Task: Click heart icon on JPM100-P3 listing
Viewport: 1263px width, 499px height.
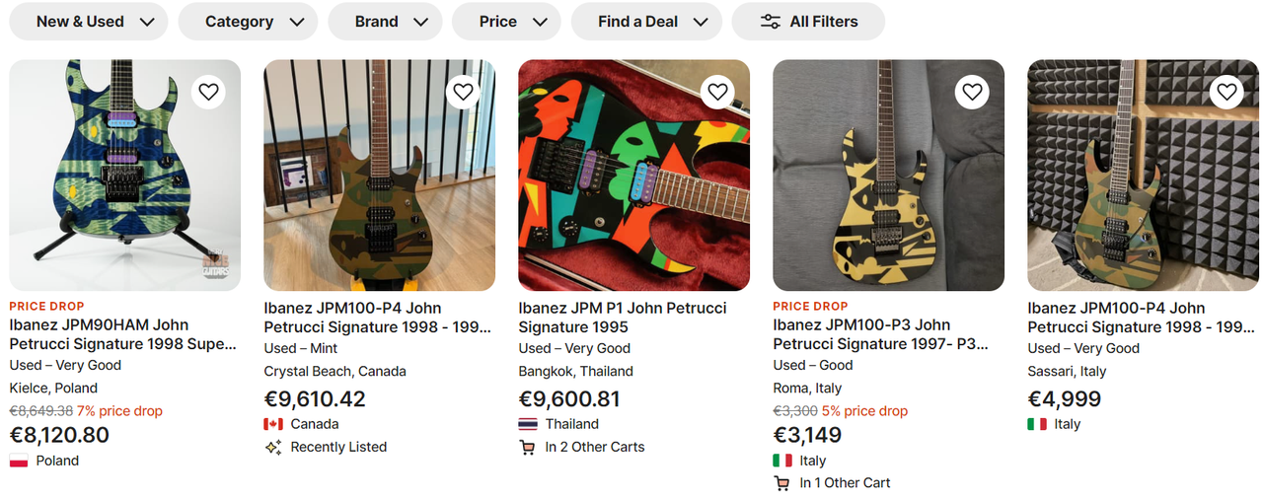Action: point(972,92)
